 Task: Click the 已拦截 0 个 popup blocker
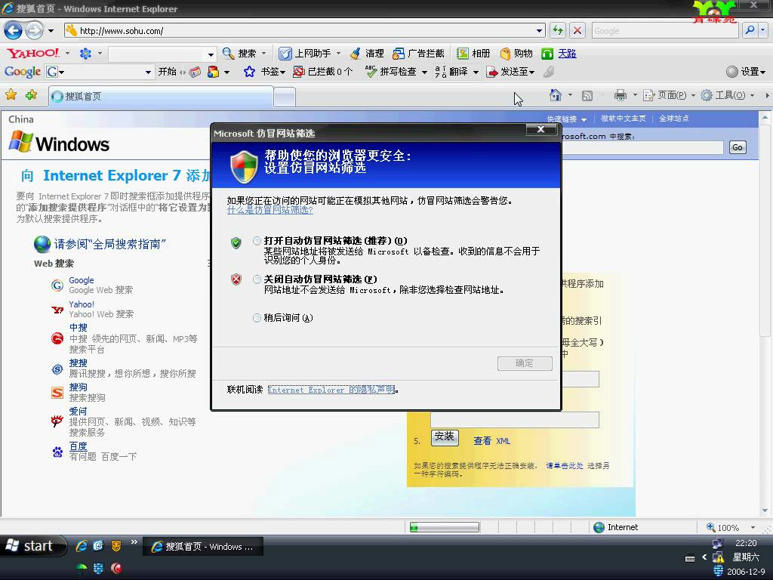tap(323, 72)
